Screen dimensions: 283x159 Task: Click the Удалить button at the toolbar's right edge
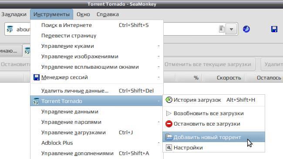(x=272, y=64)
